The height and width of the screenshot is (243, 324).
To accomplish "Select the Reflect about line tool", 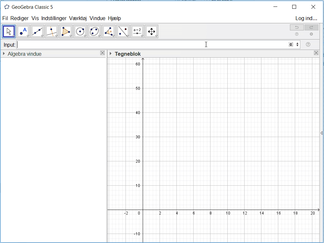I will tap(123, 31).
